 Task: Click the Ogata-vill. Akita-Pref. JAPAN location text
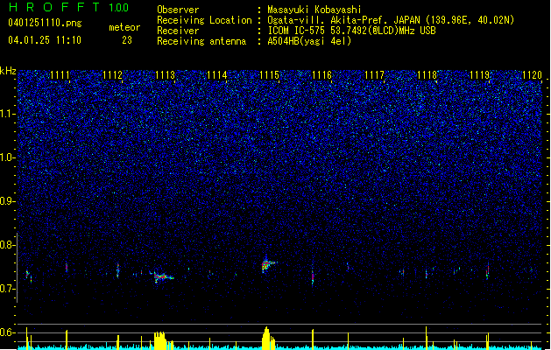pos(391,20)
